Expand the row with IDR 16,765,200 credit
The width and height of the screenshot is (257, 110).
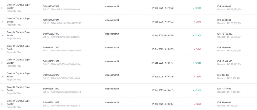2,35
